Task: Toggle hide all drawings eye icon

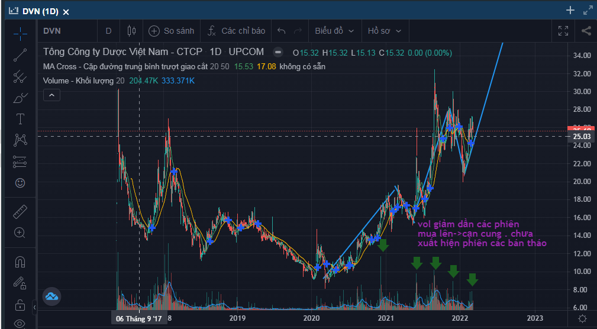Action: point(20,324)
